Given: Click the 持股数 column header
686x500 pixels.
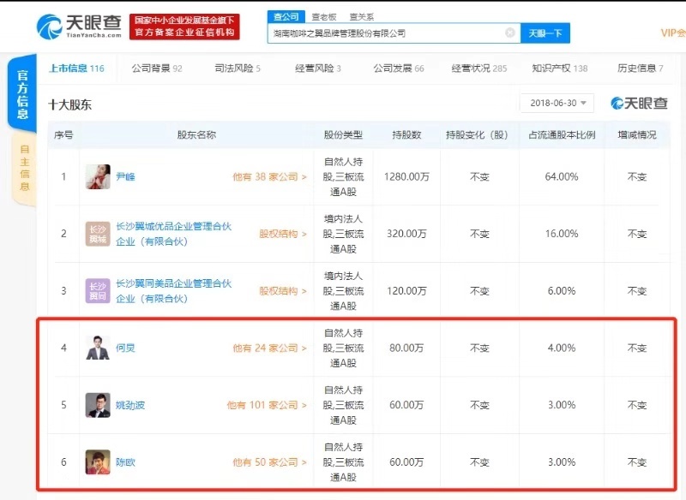Looking at the screenshot, I should pyautogui.click(x=406, y=135).
